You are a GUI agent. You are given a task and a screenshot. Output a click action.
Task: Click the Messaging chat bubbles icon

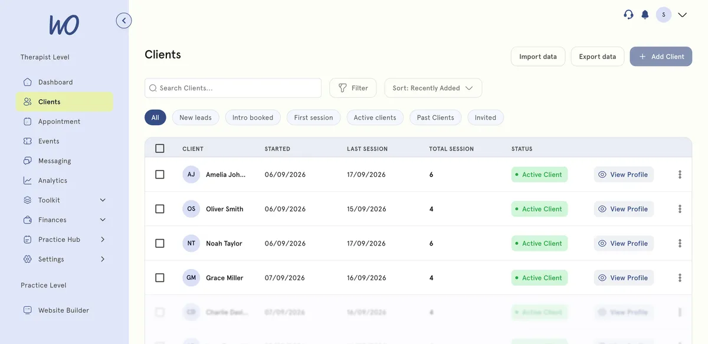[x=28, y=160]
